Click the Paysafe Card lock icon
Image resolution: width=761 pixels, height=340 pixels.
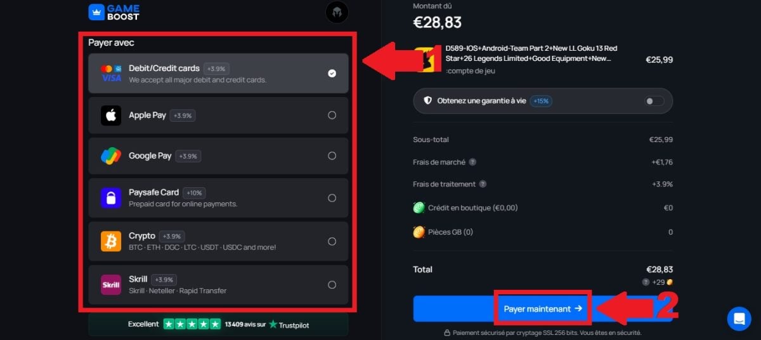(x=111, y=198)
